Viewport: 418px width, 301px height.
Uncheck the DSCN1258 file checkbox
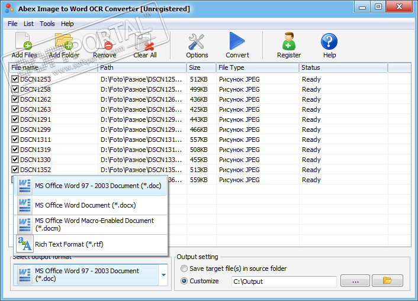pyautogui.click(x=15, y=89)
